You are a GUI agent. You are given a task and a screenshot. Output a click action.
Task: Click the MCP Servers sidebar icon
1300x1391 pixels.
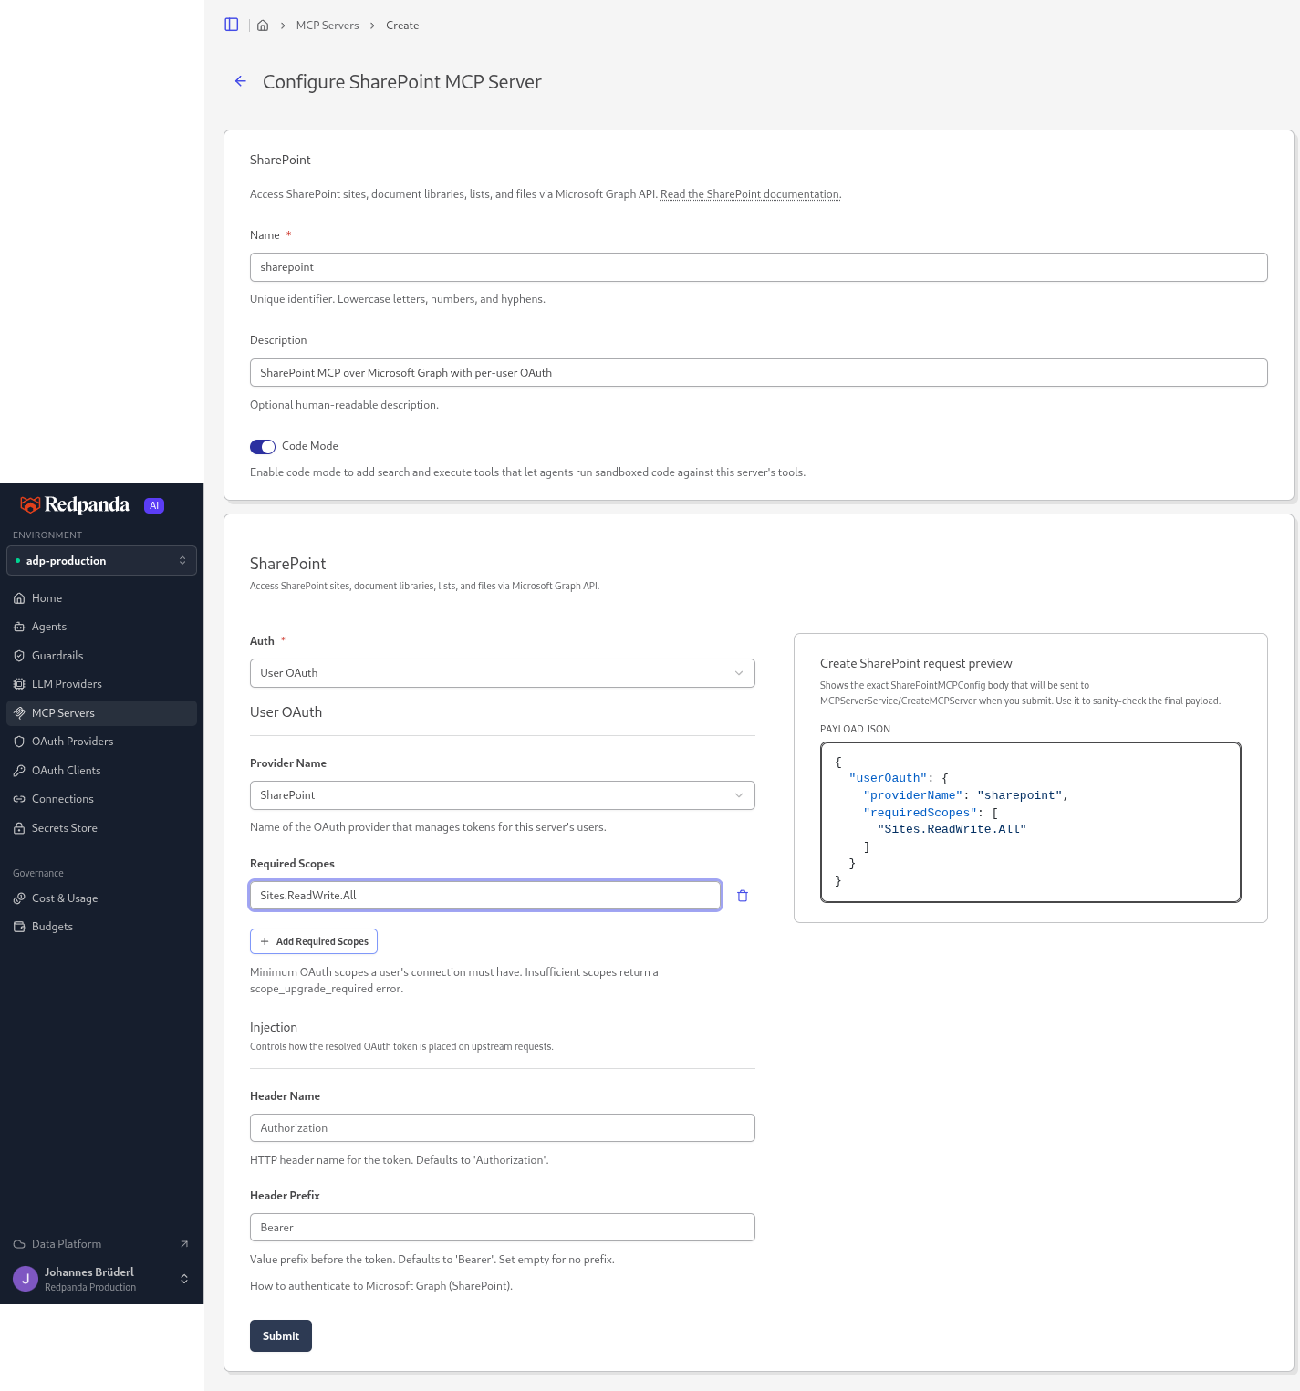click(x=19, y=713)
